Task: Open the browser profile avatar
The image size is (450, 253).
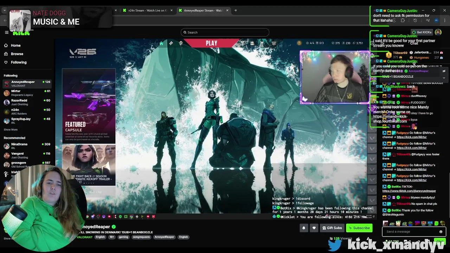Action: [436, 20]
